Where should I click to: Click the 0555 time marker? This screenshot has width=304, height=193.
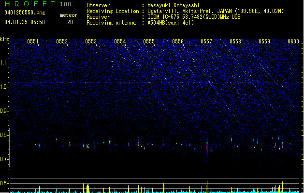[149, 41]
